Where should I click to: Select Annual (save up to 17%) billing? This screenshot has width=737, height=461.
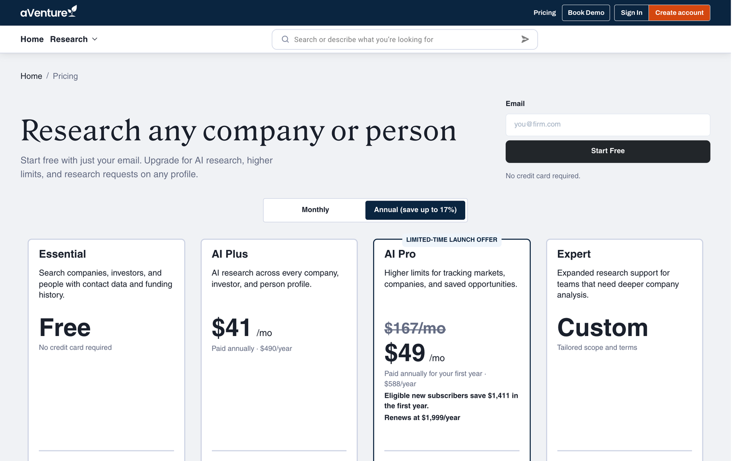(x=415, y=210)
